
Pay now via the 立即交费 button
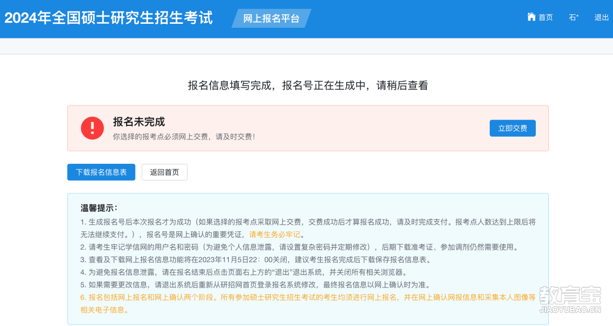[x=513, y=129]
